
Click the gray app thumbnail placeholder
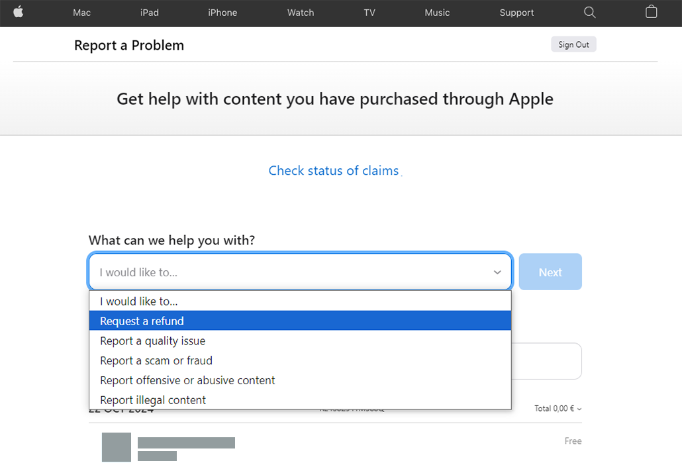[x=117, y=447]
